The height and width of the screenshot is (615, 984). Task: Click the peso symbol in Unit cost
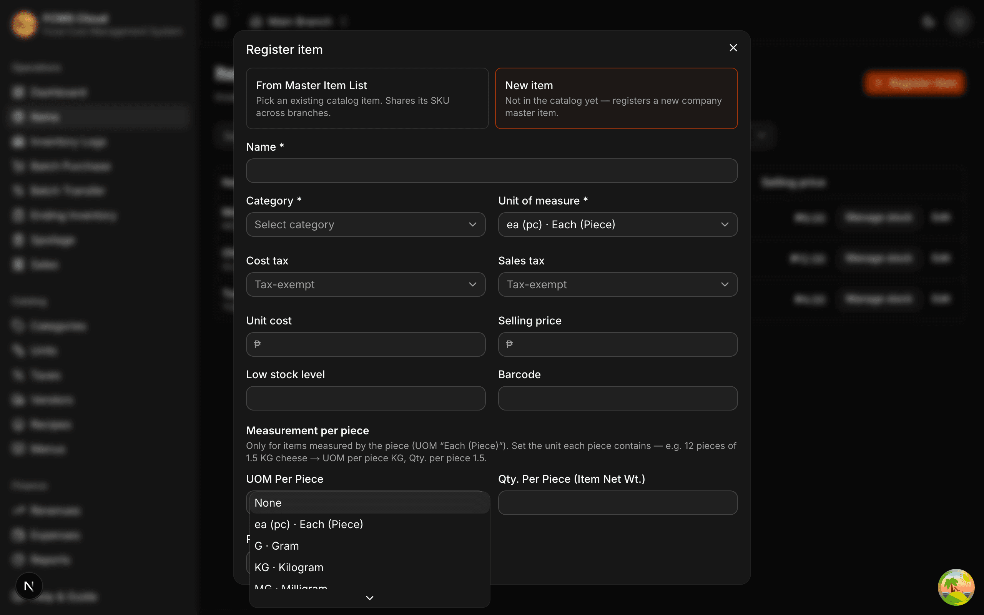[x=258, y=344]
